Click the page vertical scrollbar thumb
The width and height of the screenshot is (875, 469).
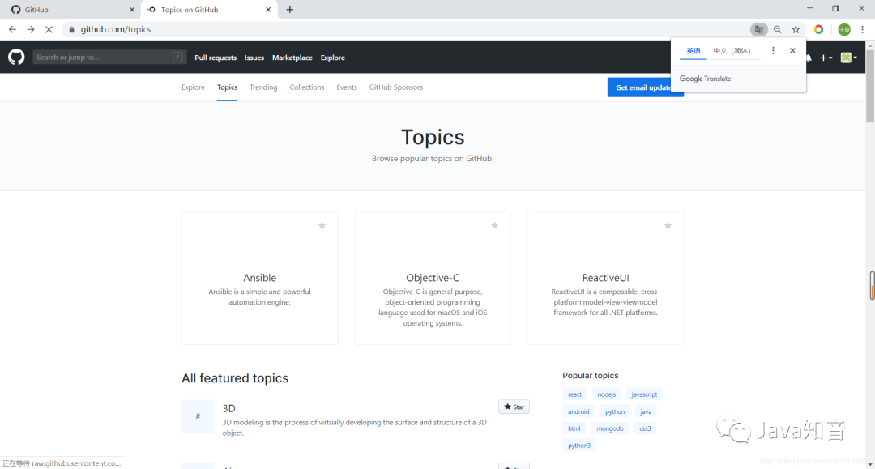(x=870, y=87)
